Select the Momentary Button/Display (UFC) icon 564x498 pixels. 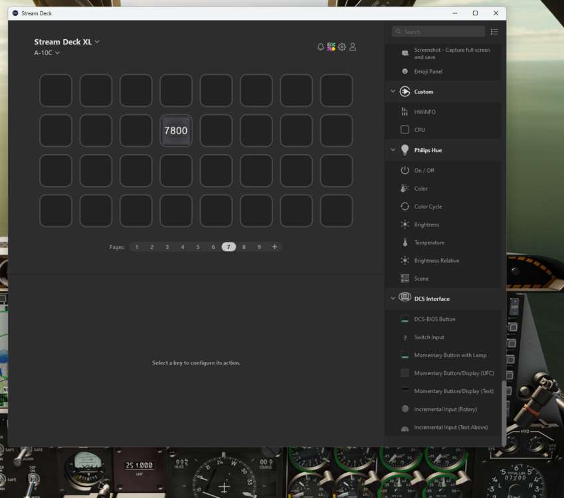tap(405, 373)
